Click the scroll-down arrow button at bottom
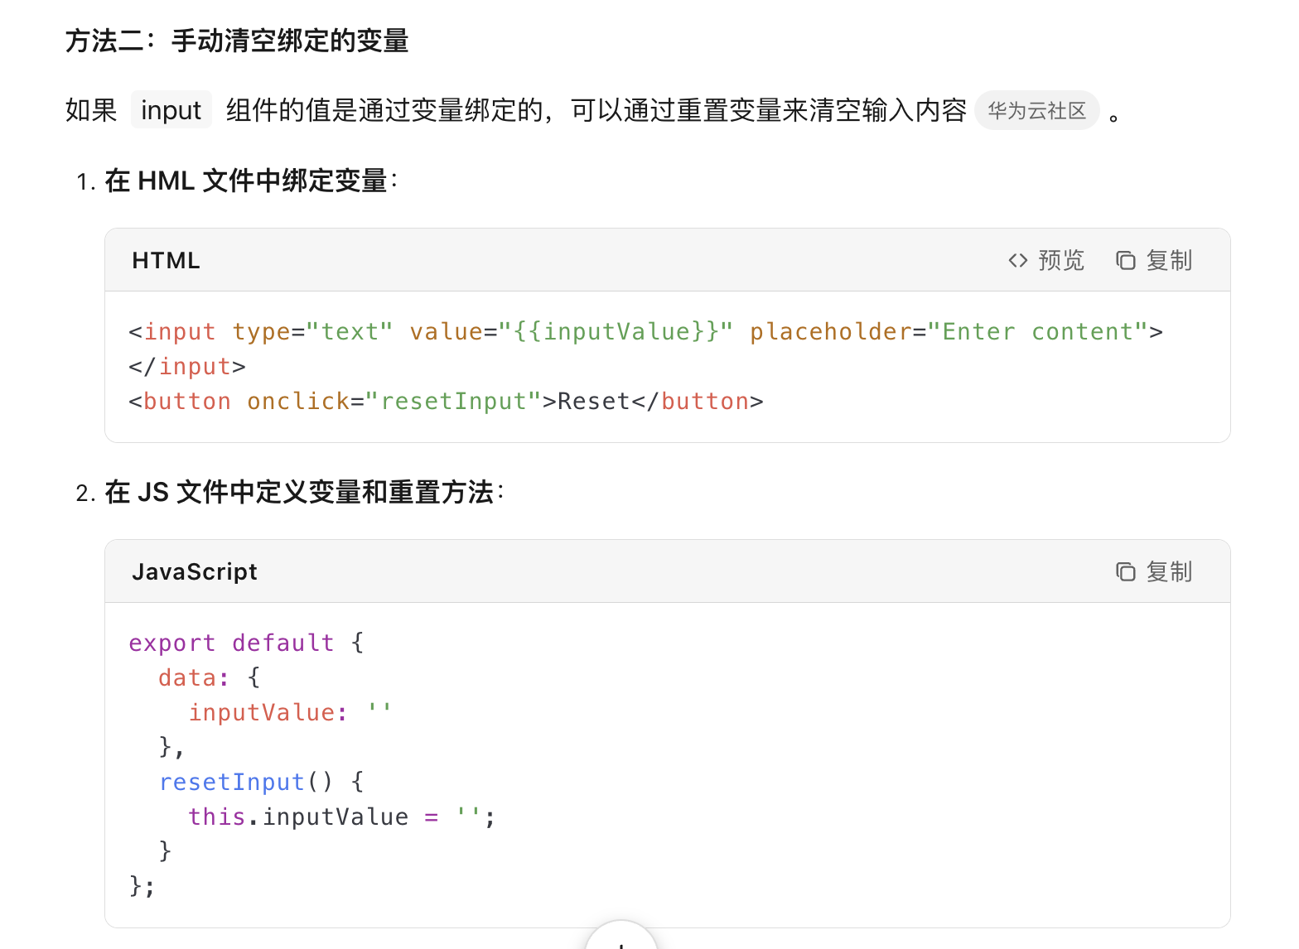 (x=621, y=937)
